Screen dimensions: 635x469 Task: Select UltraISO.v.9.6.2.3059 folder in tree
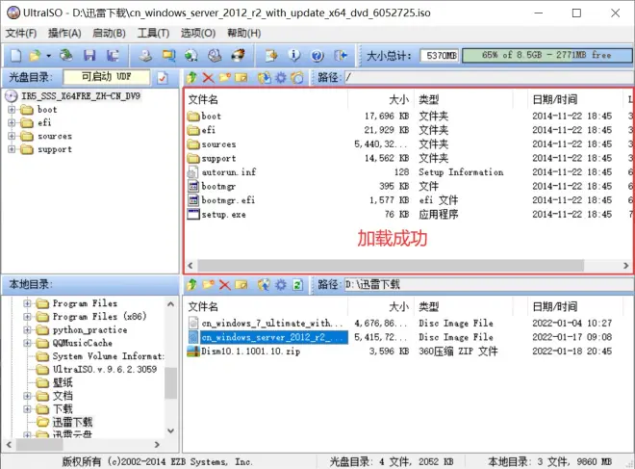pyautogui.click(x=105, y=369)
